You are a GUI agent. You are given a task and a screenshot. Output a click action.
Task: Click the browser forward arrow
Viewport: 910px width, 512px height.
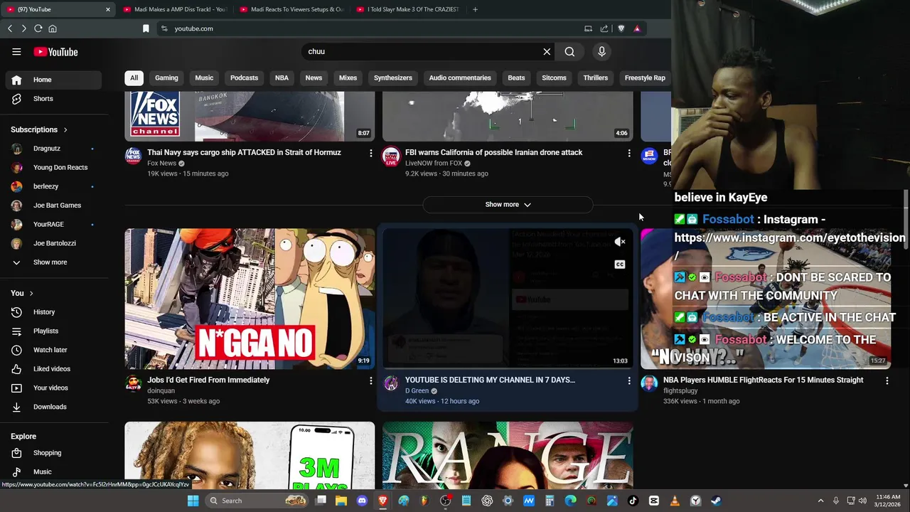click(23, 28)
